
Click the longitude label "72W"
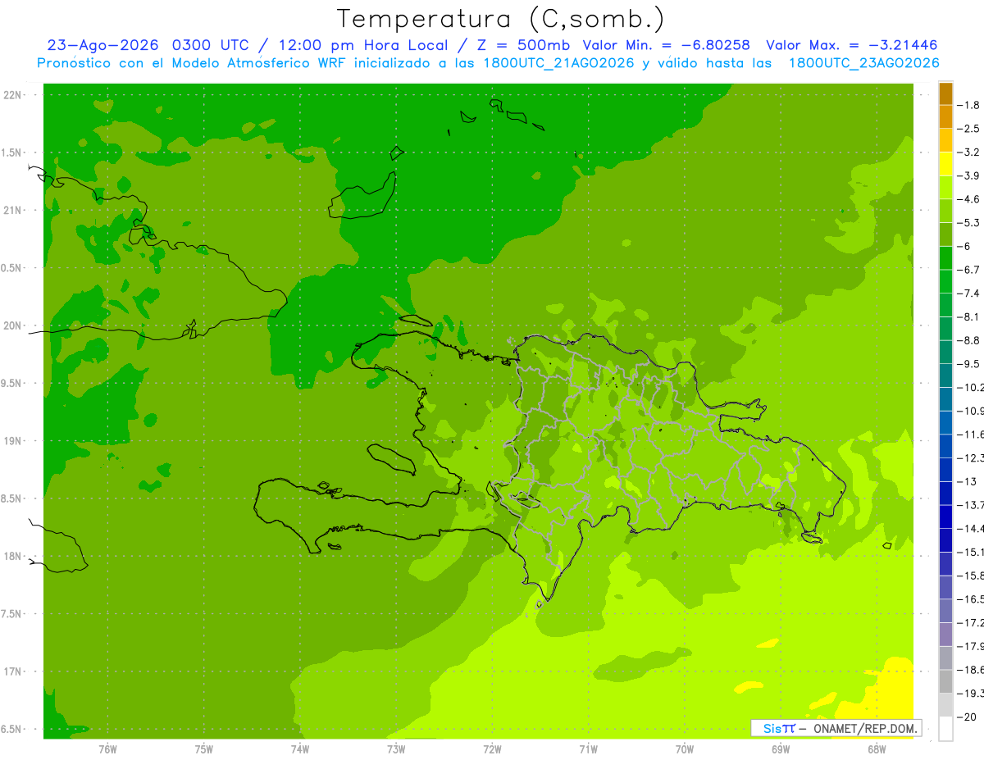click(492, 749)
